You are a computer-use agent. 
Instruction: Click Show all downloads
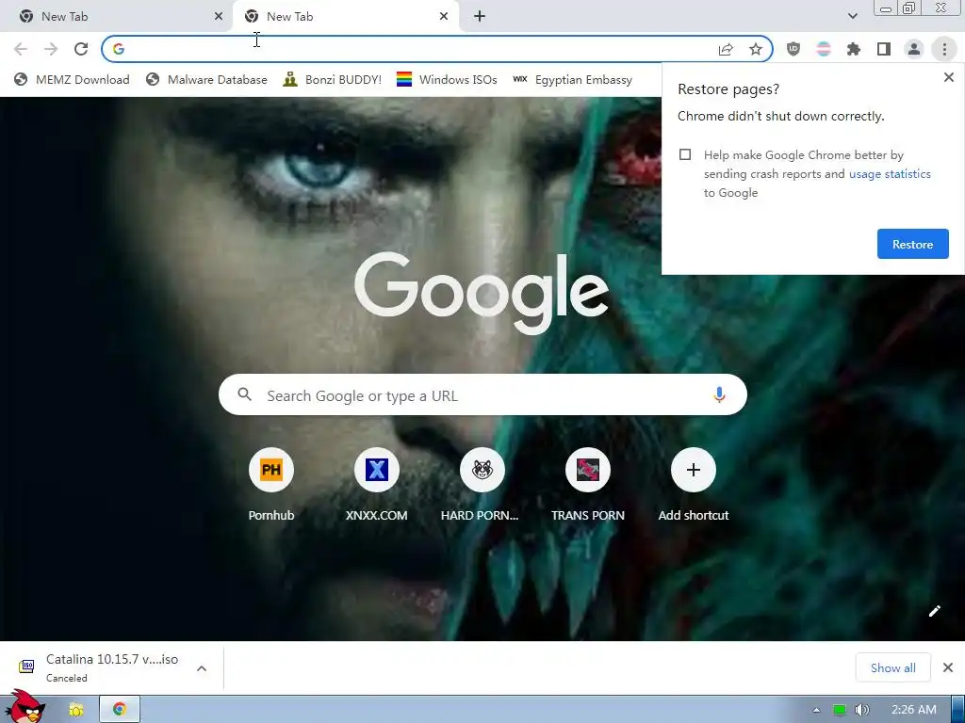tap(893, 667)
